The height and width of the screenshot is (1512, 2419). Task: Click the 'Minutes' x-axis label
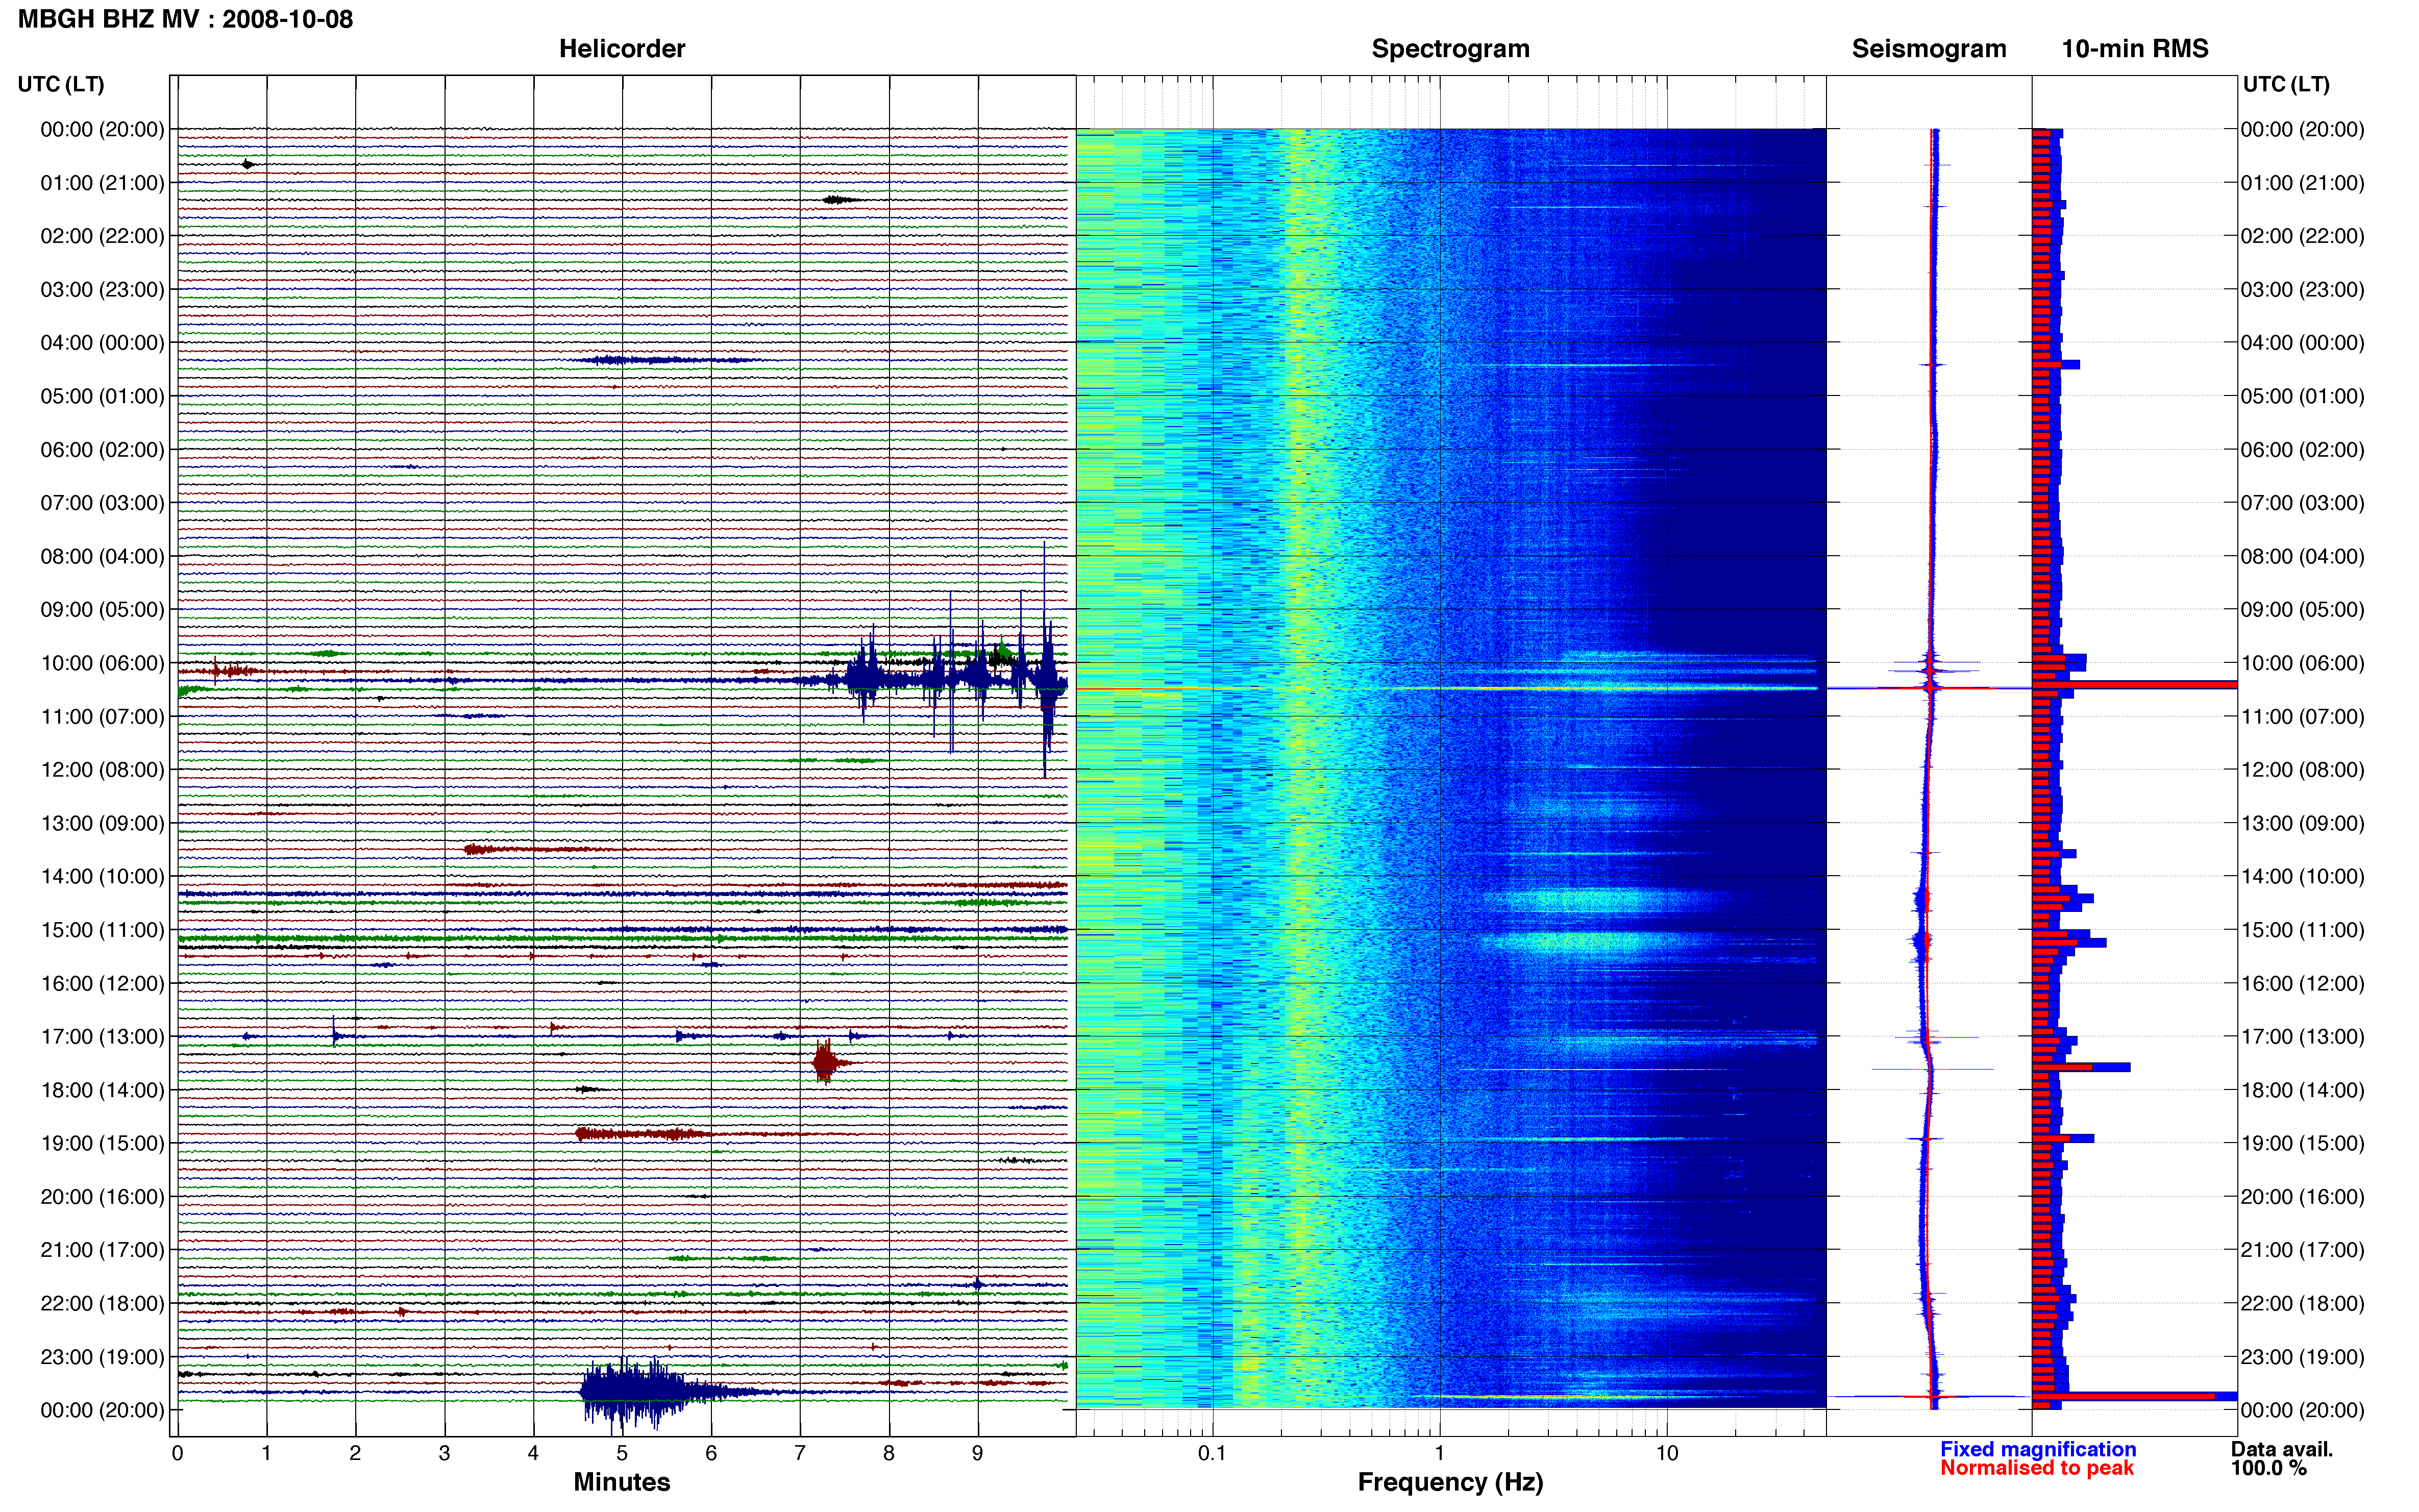point(622,1482)
